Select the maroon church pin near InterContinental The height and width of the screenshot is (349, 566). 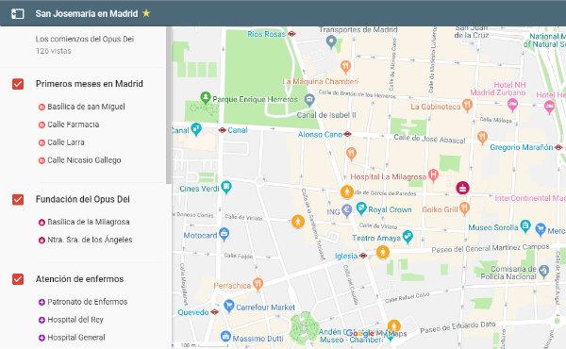coord(462,188)
